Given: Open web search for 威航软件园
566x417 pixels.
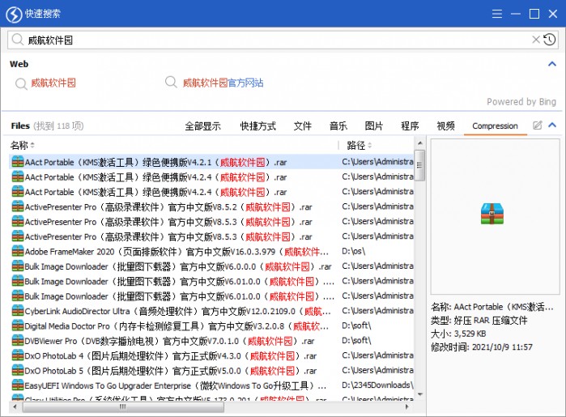Looking at the screenshot, I should point(53,83).
